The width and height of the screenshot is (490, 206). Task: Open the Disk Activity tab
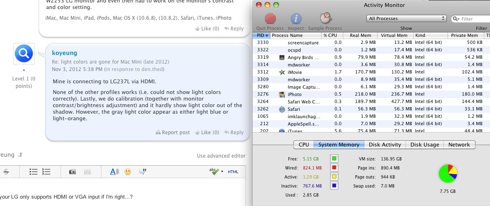384,145
